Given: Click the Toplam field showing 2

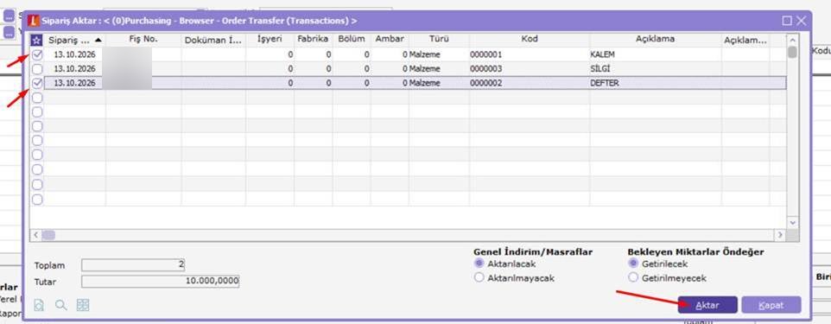Looking at the screenshot, I should point(133,264).
